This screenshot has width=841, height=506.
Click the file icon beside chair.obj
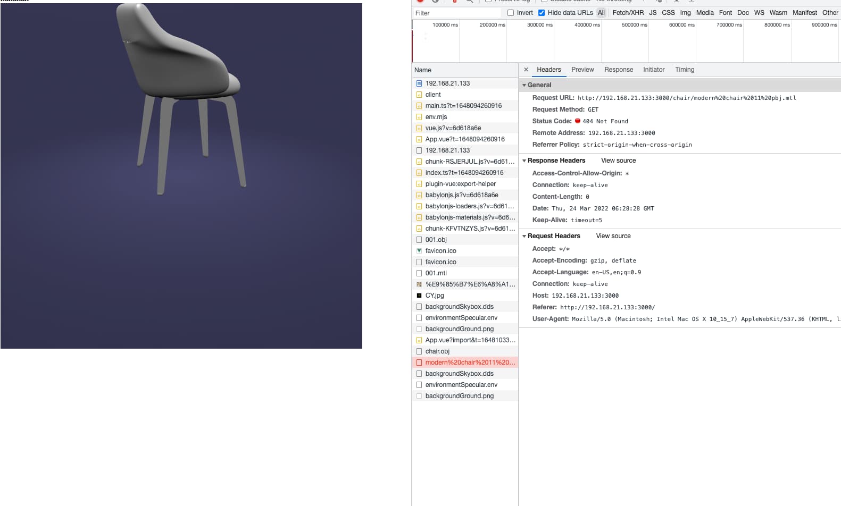[x=419, y=351]
